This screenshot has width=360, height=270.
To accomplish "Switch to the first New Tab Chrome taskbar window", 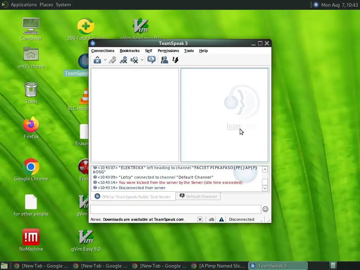I will (x=41, y=266).
